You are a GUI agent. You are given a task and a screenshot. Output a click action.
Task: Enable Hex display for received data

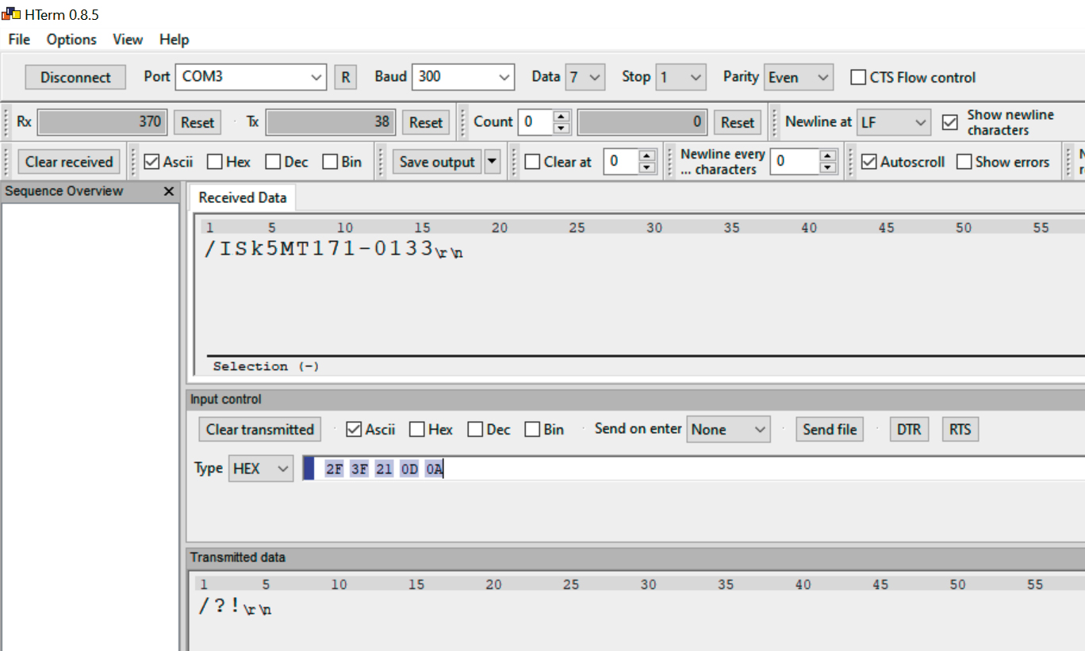pos(215,162)
